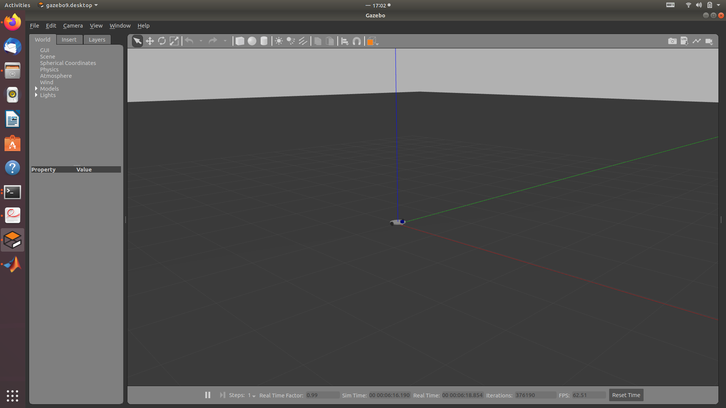Open the Steps count dropdown

click(x=252, y=395)
